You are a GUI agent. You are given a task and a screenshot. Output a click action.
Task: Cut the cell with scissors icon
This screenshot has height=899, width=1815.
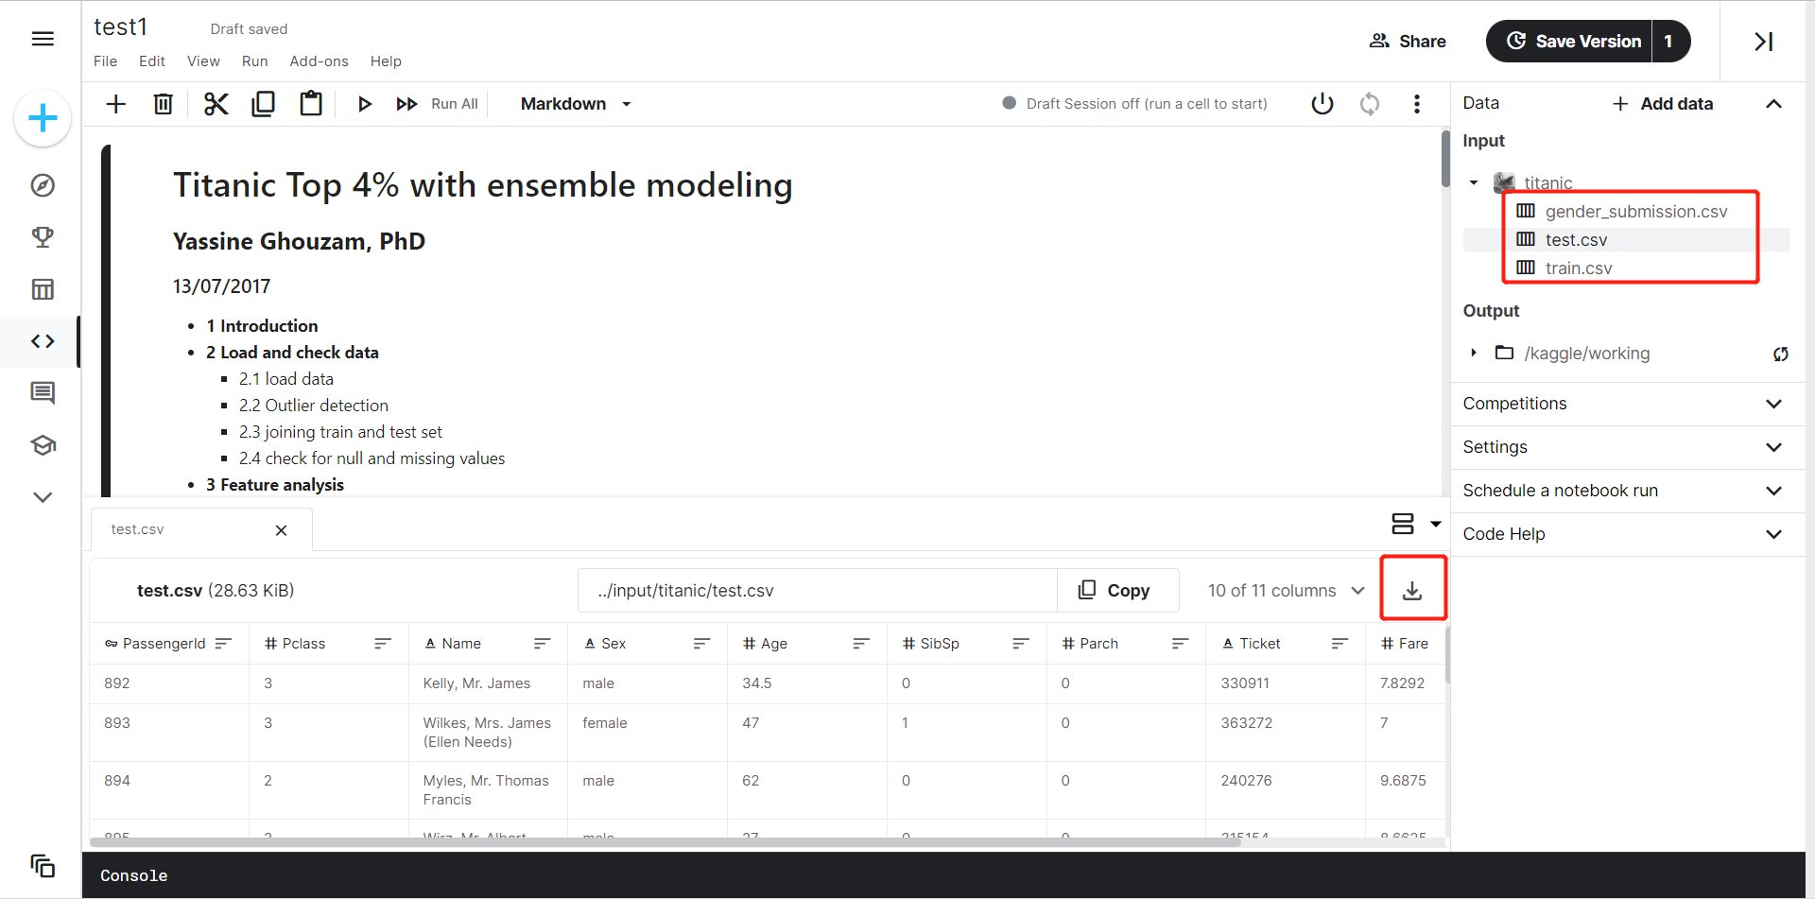pyautogui.click(x=216, y=104)
